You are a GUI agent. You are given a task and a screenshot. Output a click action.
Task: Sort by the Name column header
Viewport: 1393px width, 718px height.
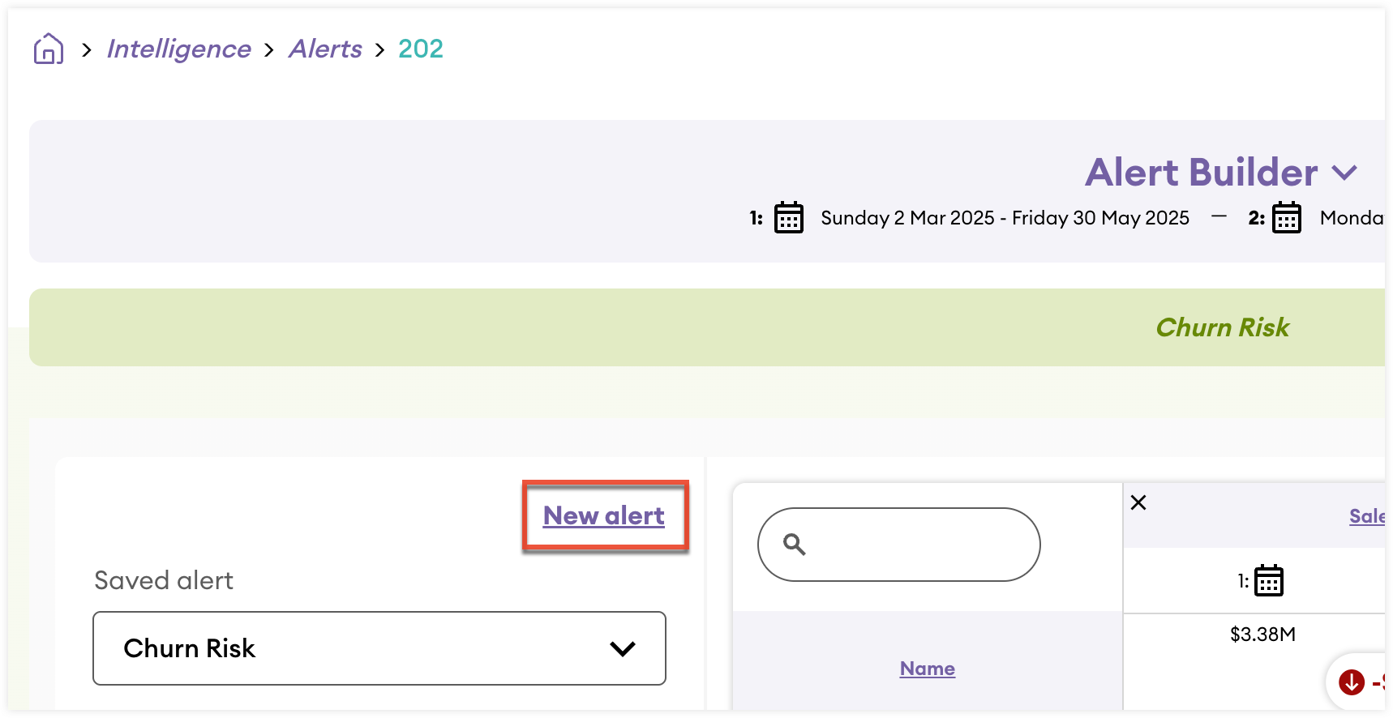(x=927, y=669)
